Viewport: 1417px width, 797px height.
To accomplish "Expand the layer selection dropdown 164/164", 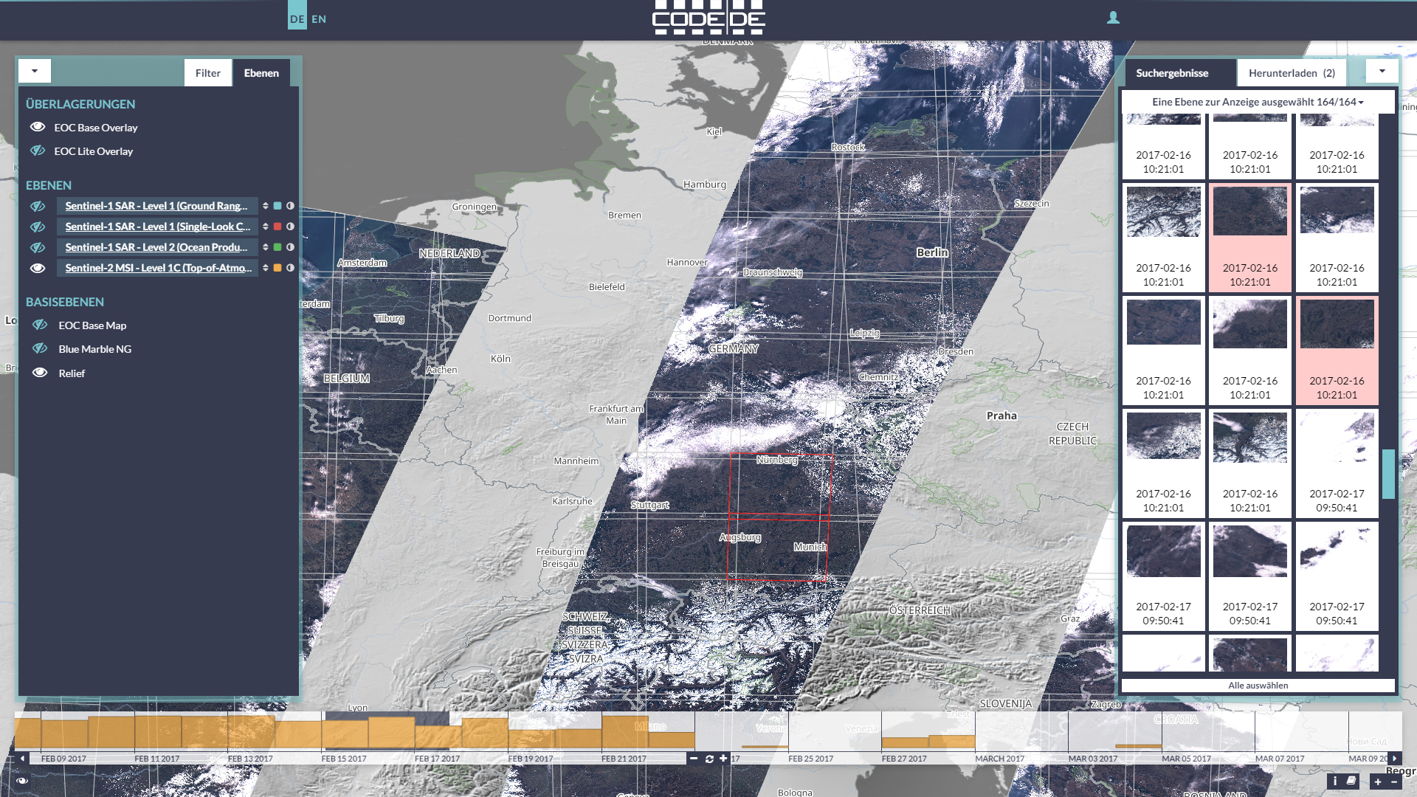I will (x=1258, y=102).
